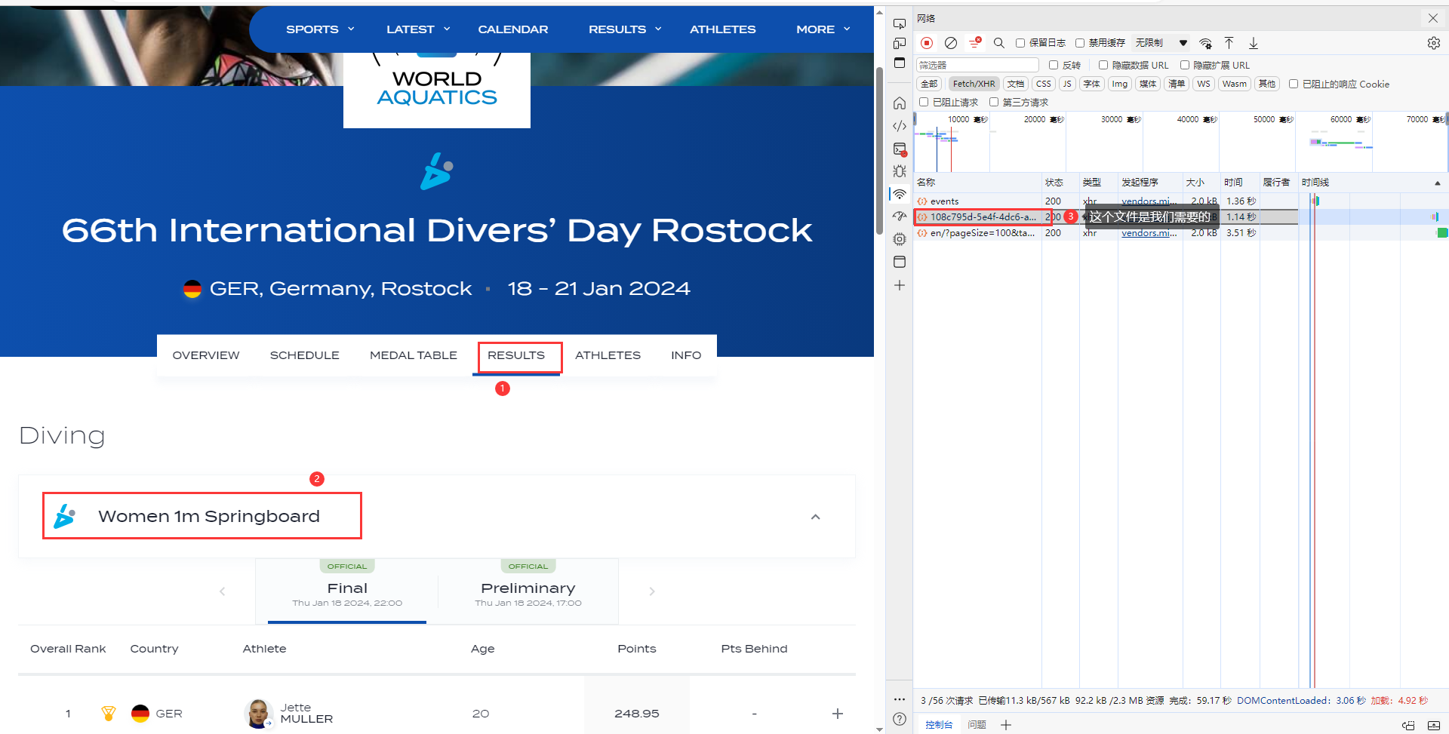The image size is (1449, 734).
Task: Stop recording network log
Action: tap(927, 43)
